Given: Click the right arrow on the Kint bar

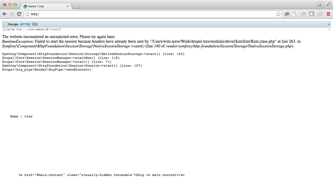Looking at the screenshot, I should [x=329, y=24].
